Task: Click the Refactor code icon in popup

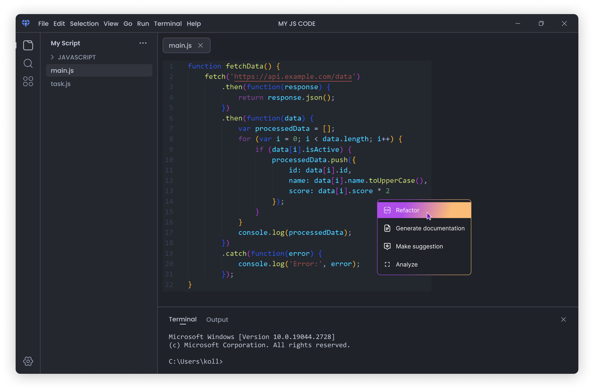Action: point(387,210)
